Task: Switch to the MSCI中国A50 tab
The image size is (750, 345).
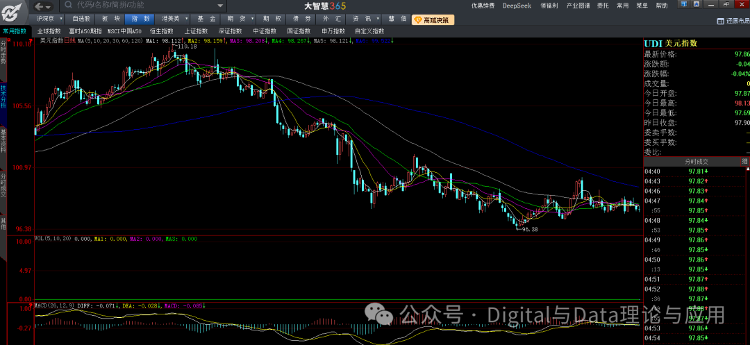Action: click(x=125, y=31)
